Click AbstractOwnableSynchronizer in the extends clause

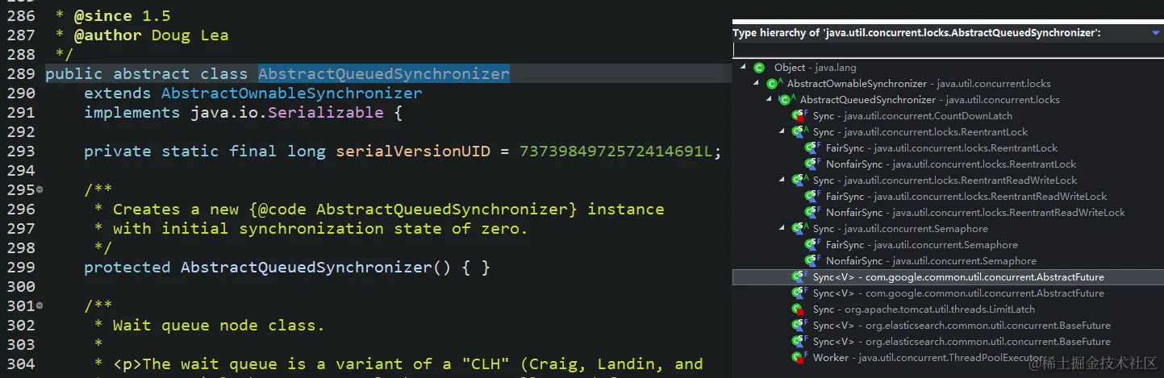(x=292, y=93)
